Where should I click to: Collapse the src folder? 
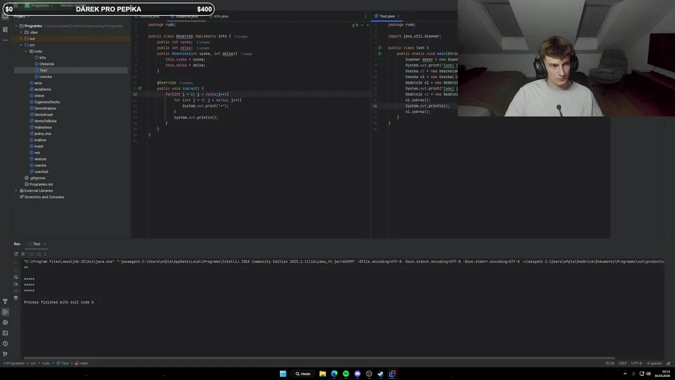(21, 45)
